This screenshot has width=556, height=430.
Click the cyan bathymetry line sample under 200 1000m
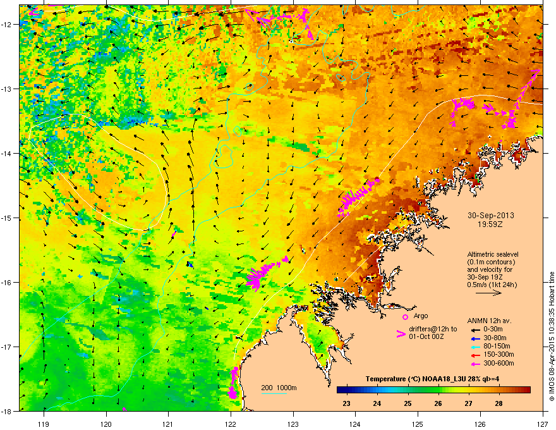274,393
